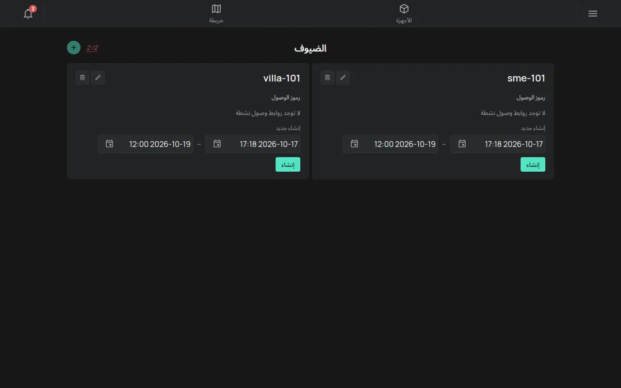
Task: Open the notifications bell
Action: pos(28,14)
